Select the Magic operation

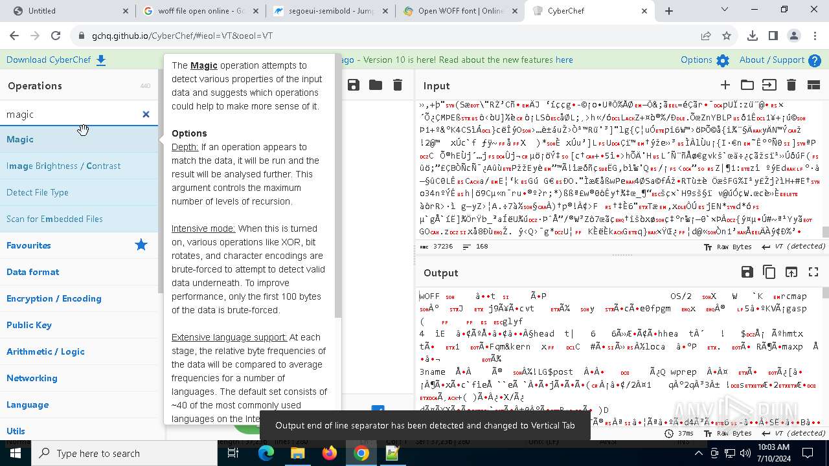tap(79, 139)
